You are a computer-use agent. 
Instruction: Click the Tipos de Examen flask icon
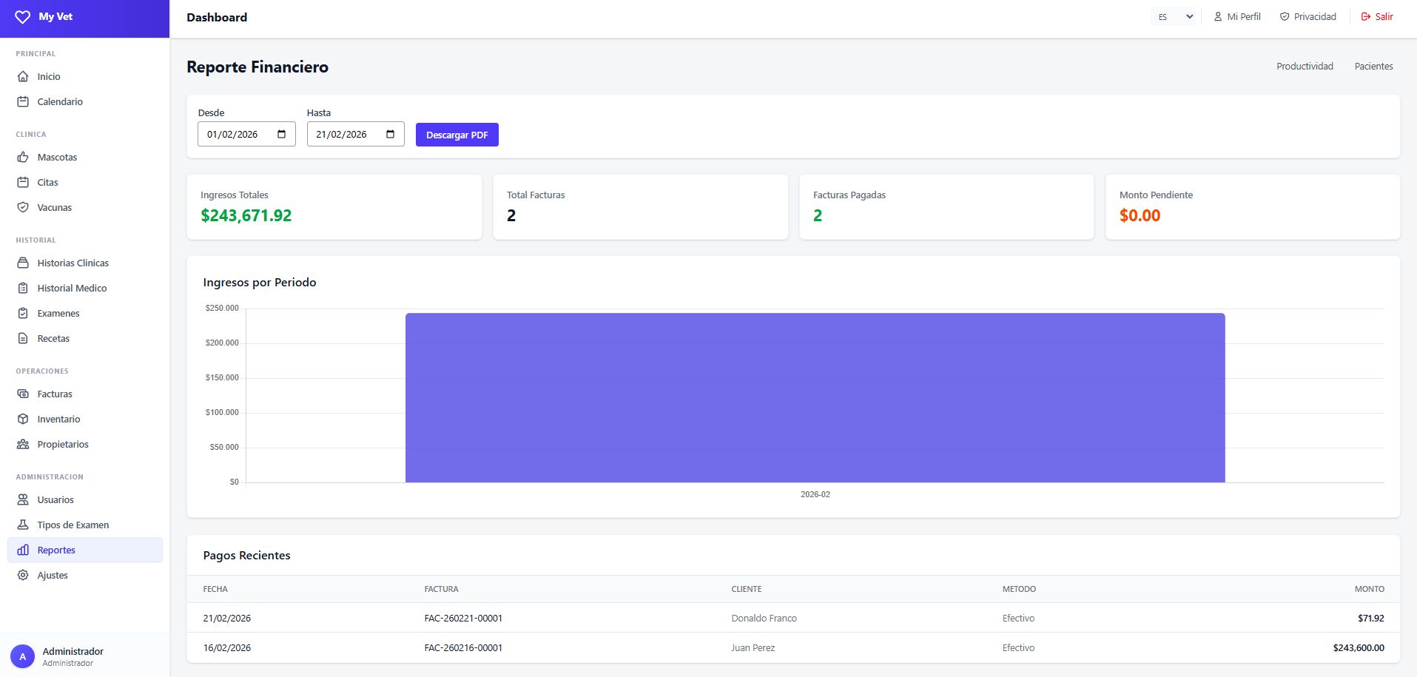[23, 525]
